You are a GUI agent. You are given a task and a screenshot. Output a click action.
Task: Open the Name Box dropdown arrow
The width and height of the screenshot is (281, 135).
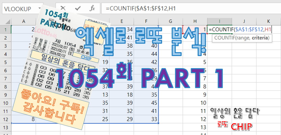point(40,8)
